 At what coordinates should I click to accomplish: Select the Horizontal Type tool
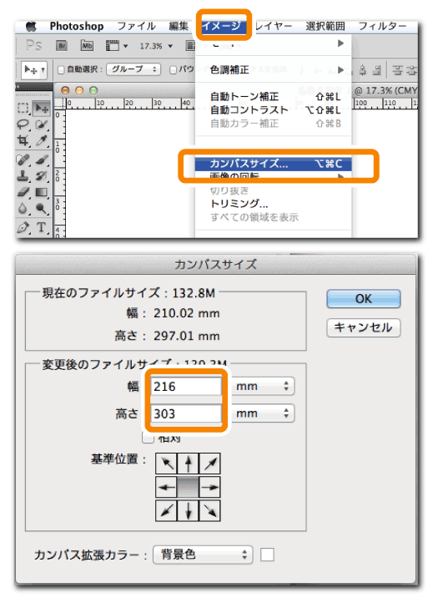(41, 227)
